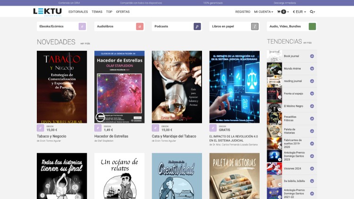Open the search magnifier icon
354x199 pixels.
coord(312,12)
